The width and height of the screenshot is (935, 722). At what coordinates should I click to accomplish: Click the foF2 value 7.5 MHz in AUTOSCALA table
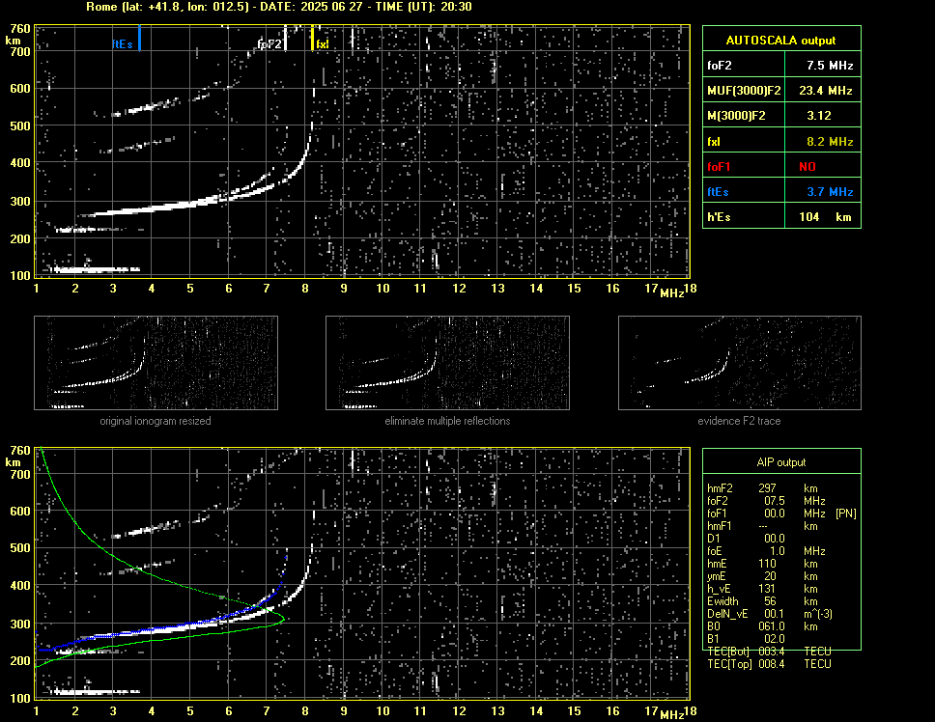tap(830, 66)
